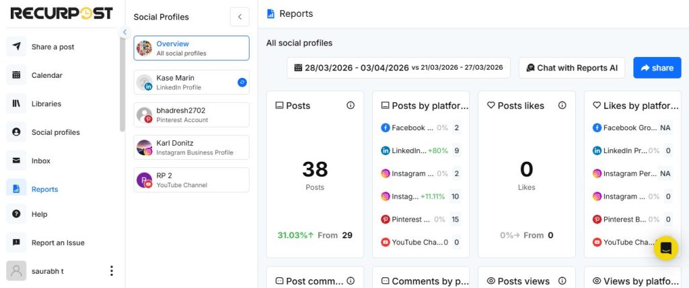Open the Libraries books icon
Screen dimensions: 689x288
point(16,103)
